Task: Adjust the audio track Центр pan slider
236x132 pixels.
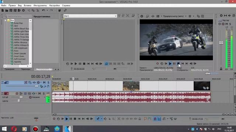Action: (19, 101)
